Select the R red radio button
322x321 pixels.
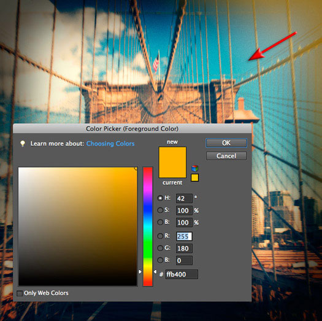click(160, 236)
